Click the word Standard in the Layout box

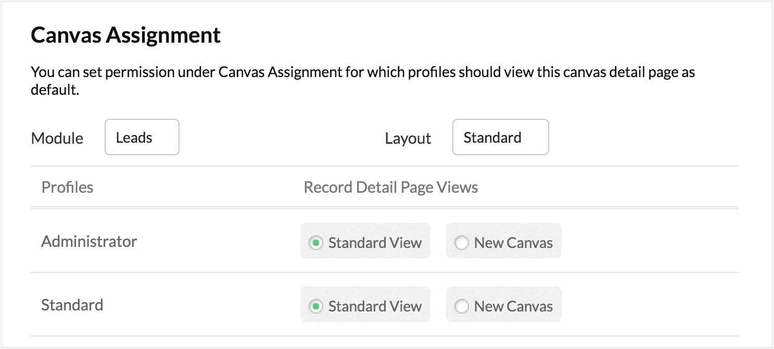492,138
